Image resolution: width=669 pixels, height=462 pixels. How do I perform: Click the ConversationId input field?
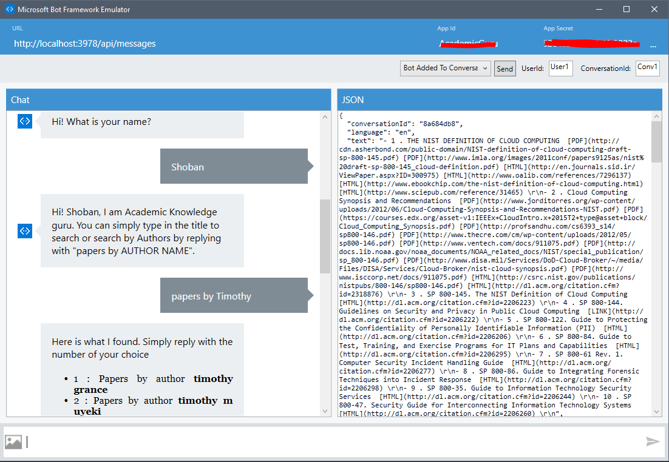[x=647, y=68]
